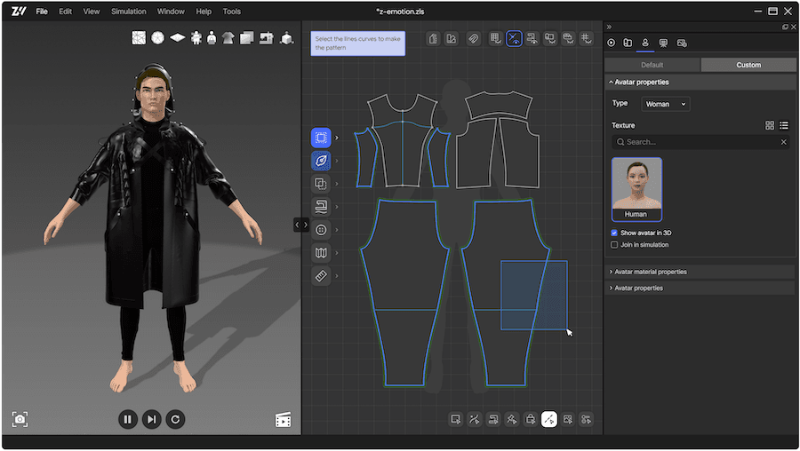Screen dimensions: 800x451
Task: Open the Help menu
Action: coord(204,12)
